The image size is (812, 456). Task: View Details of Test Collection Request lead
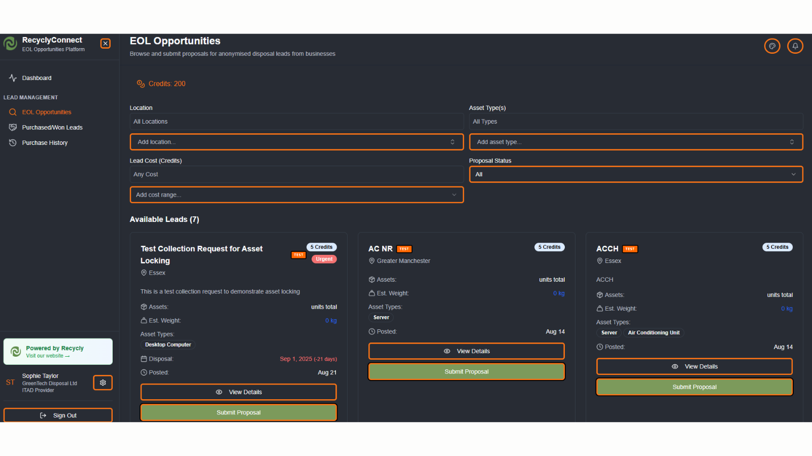click(239, 392)
